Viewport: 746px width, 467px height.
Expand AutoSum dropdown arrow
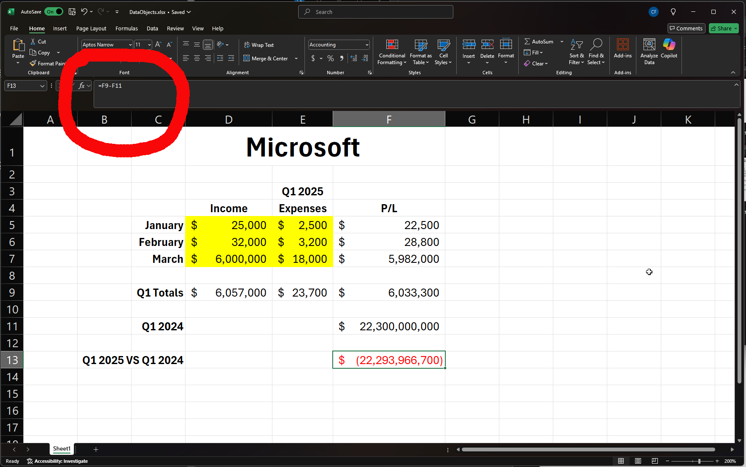coord(562,41)
